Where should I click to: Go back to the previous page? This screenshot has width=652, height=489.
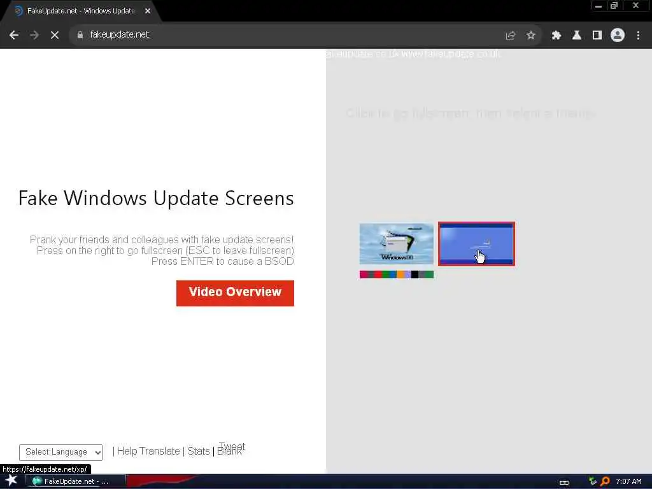14,36
